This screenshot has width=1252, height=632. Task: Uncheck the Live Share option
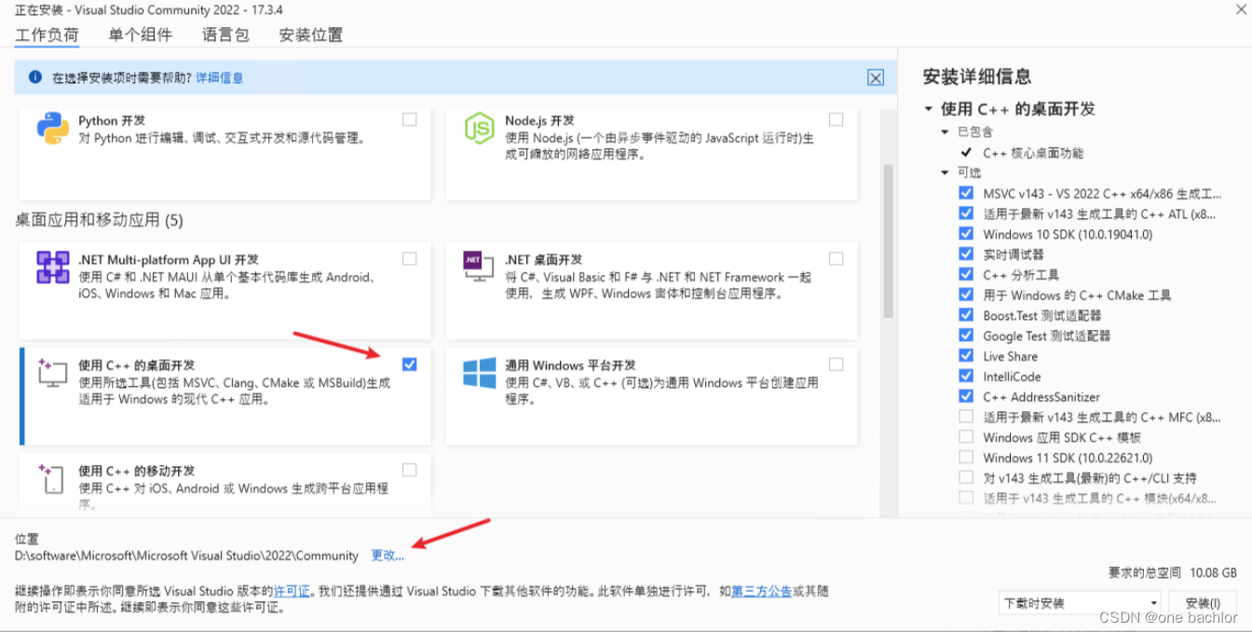coord(966,355)
